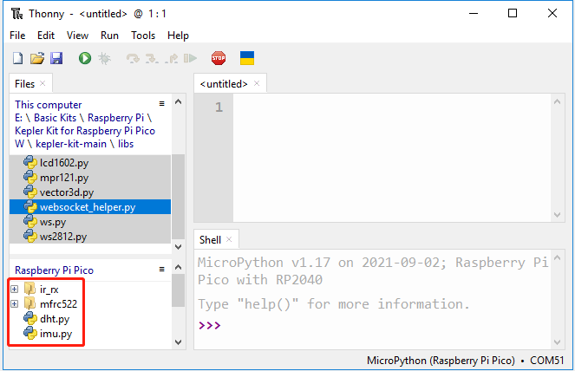Click the mfrc522 folder icon
The width and height of the screenshot is (575, 371).
pyautogui.click(x=30, y=304)
